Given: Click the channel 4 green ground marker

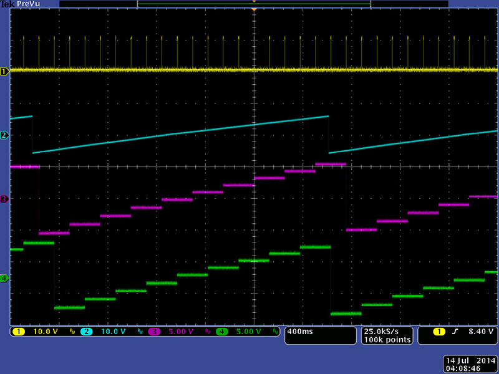Looking at the screenshot, I should click(x=4, y=278).
